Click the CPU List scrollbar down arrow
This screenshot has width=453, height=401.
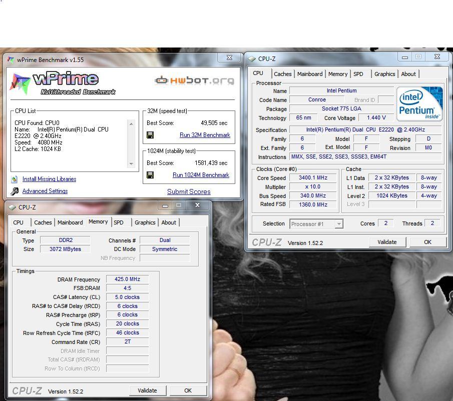click(x=131, y=164)
